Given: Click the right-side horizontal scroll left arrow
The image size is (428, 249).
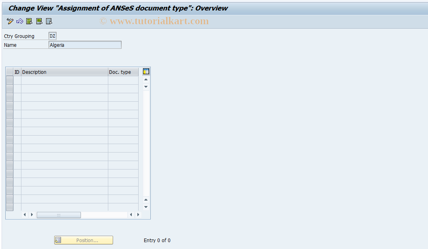Looking at the screenshot, I should 131,215.
